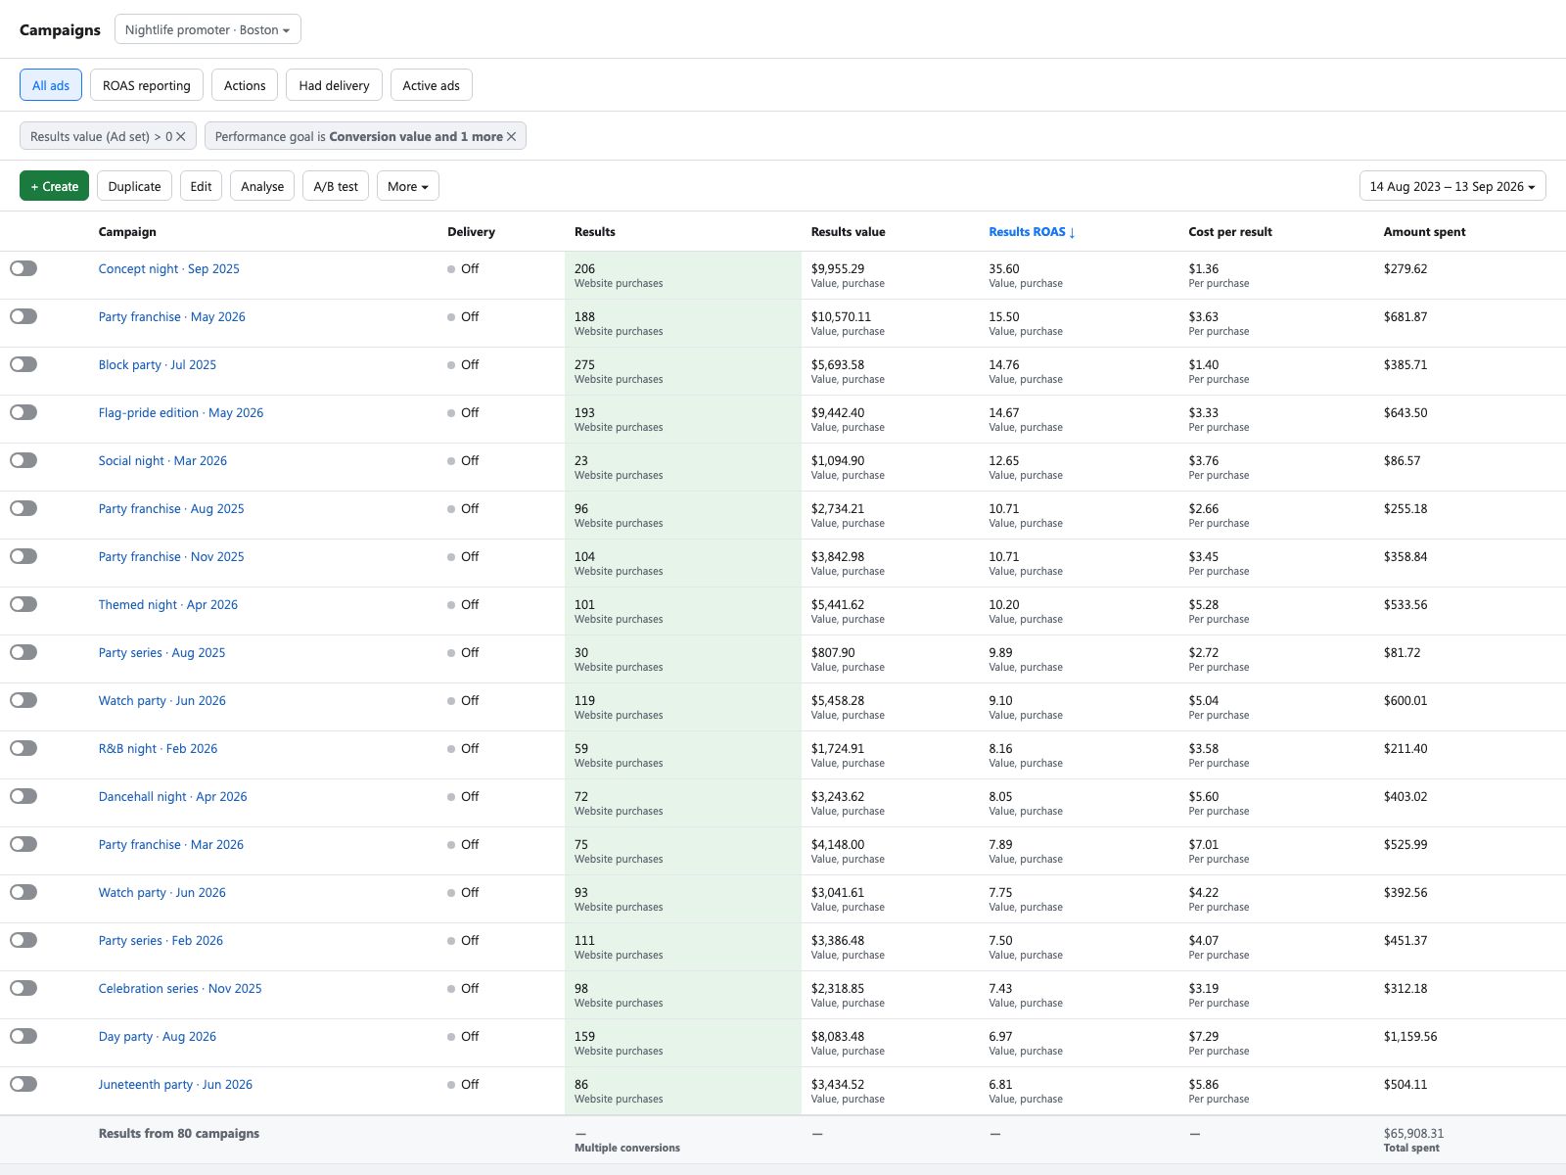
Task: Toggle the Juneteenth party Jun 2026 switch
Action: [23, 1084]
